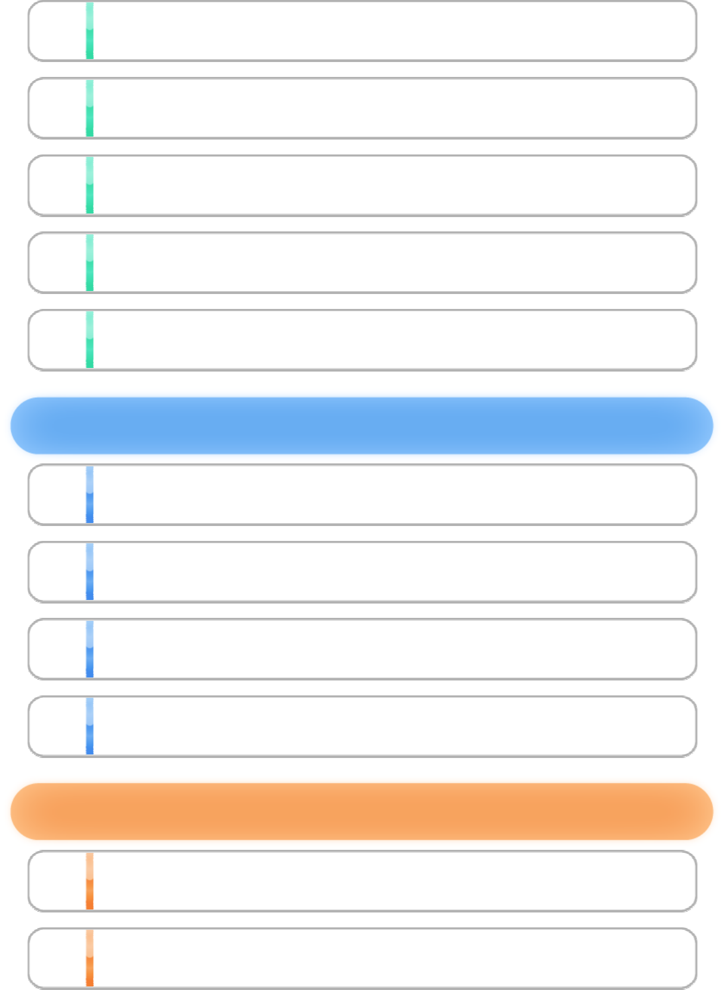Select the second blue-marked row

[x=362, y=572]
